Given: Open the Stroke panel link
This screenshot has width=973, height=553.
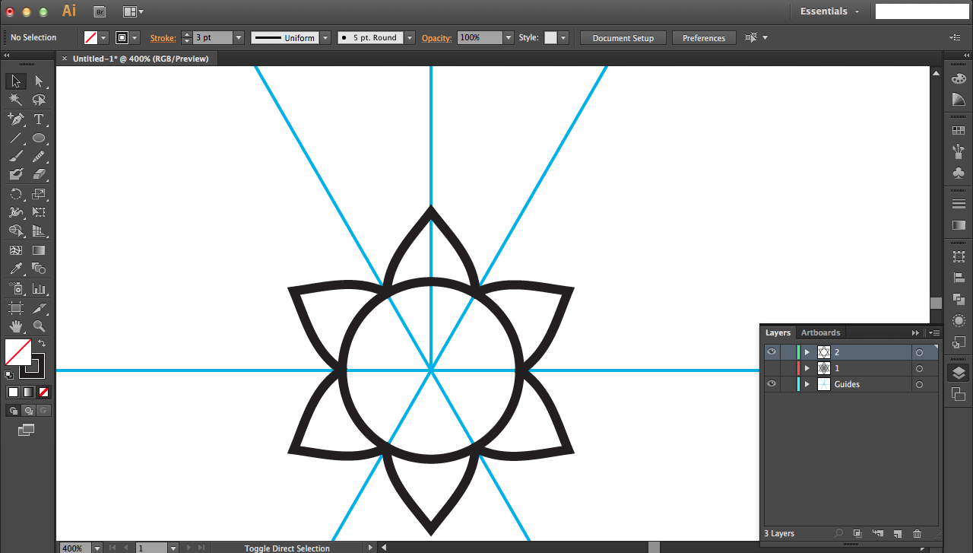Looking at the screenshot, I should click(x=163, y=37).
